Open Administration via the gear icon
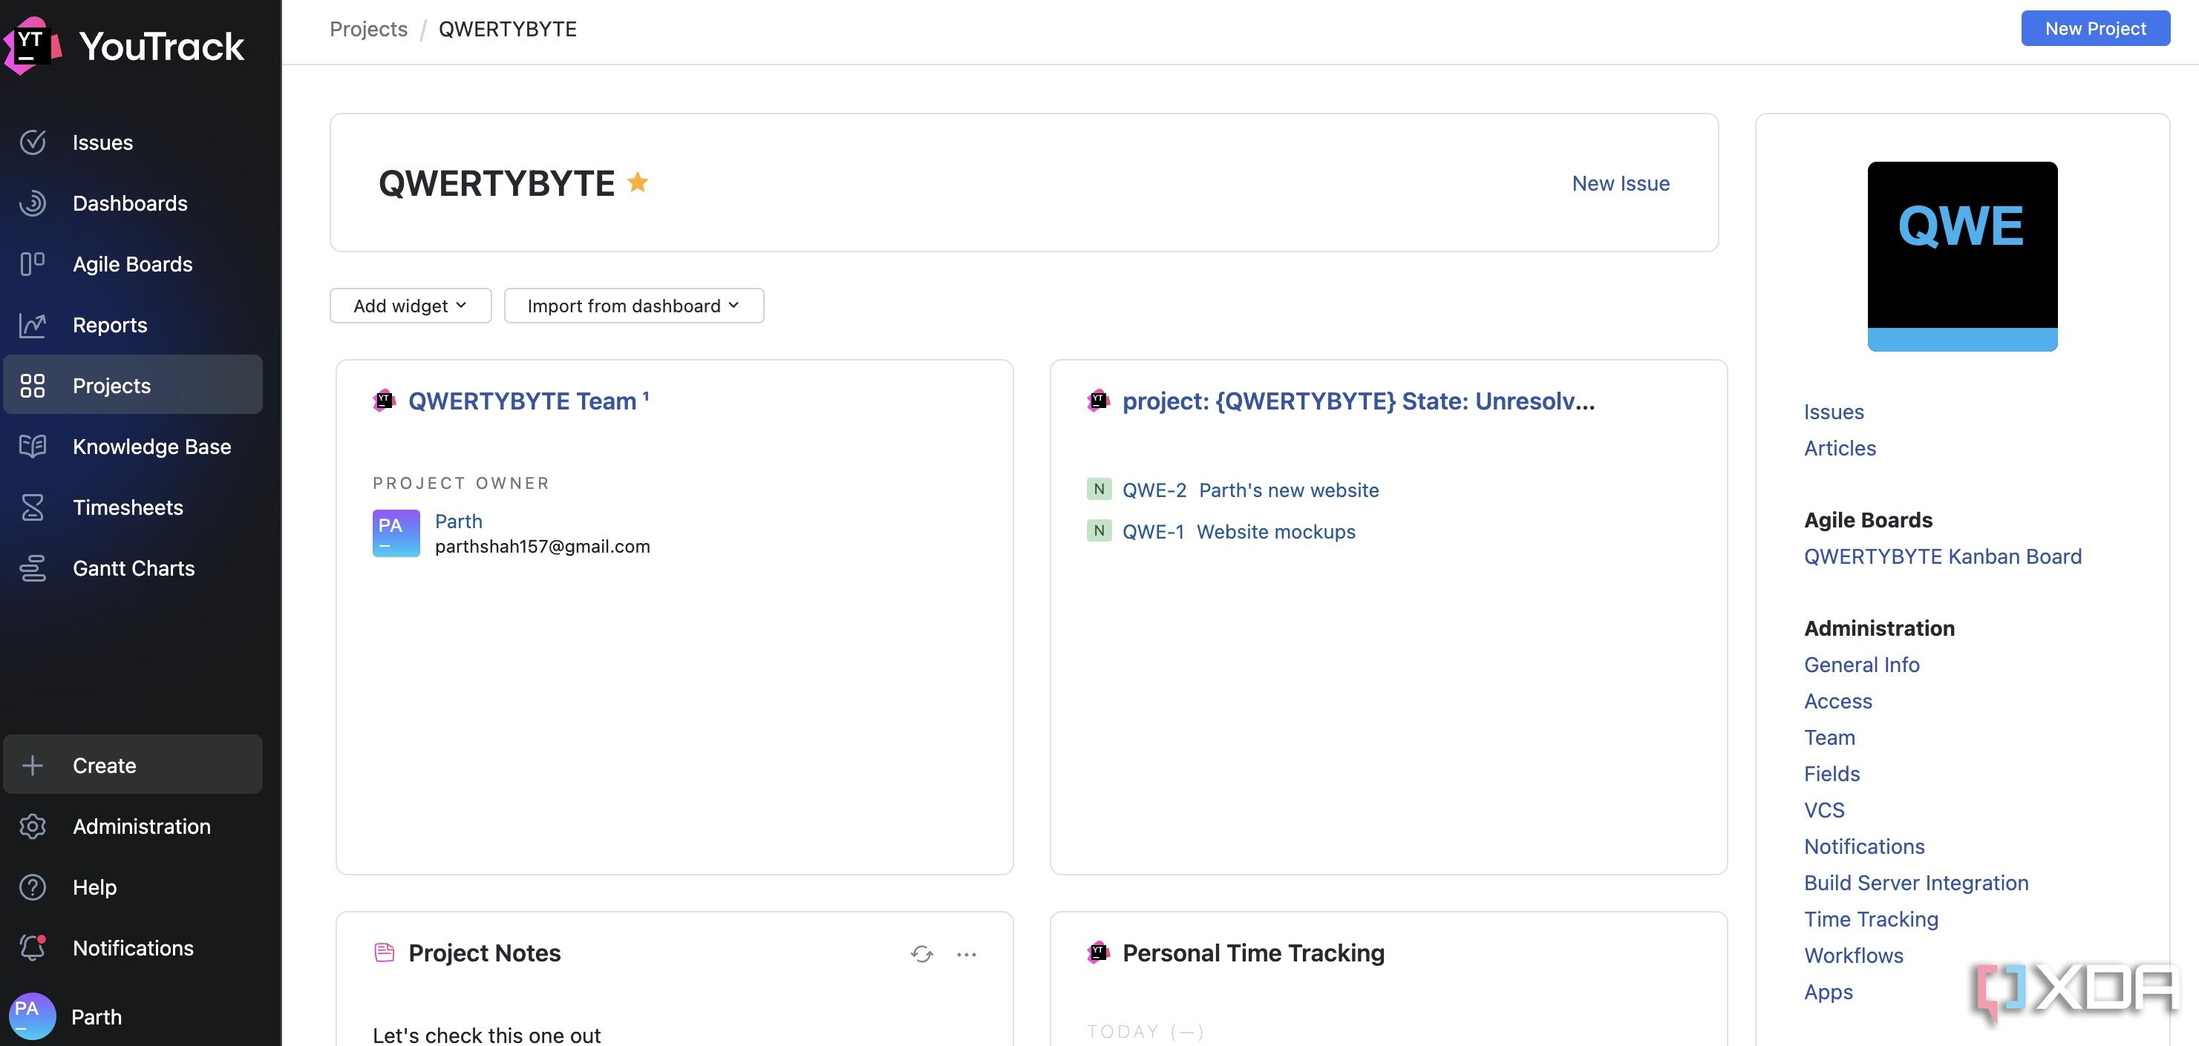Image resolution: width=2199 pixels, height=1046 pixels. tap(33, 826)
